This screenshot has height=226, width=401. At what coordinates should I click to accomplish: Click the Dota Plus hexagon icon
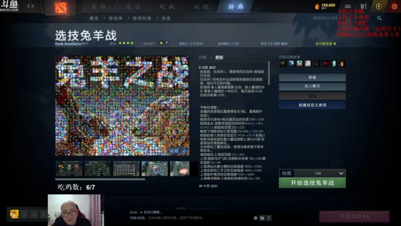click(x=379, y=7)
